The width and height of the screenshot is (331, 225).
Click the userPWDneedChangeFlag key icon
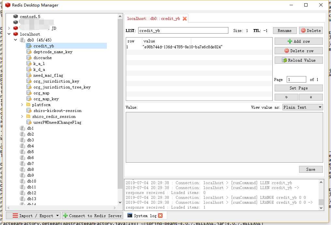(29, 122)
